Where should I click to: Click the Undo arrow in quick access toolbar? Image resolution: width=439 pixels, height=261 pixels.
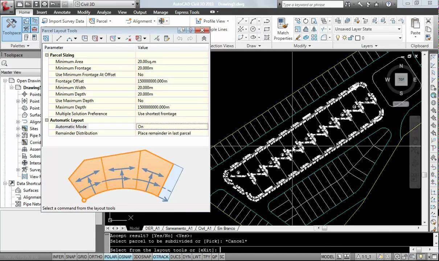pos(53,4)
